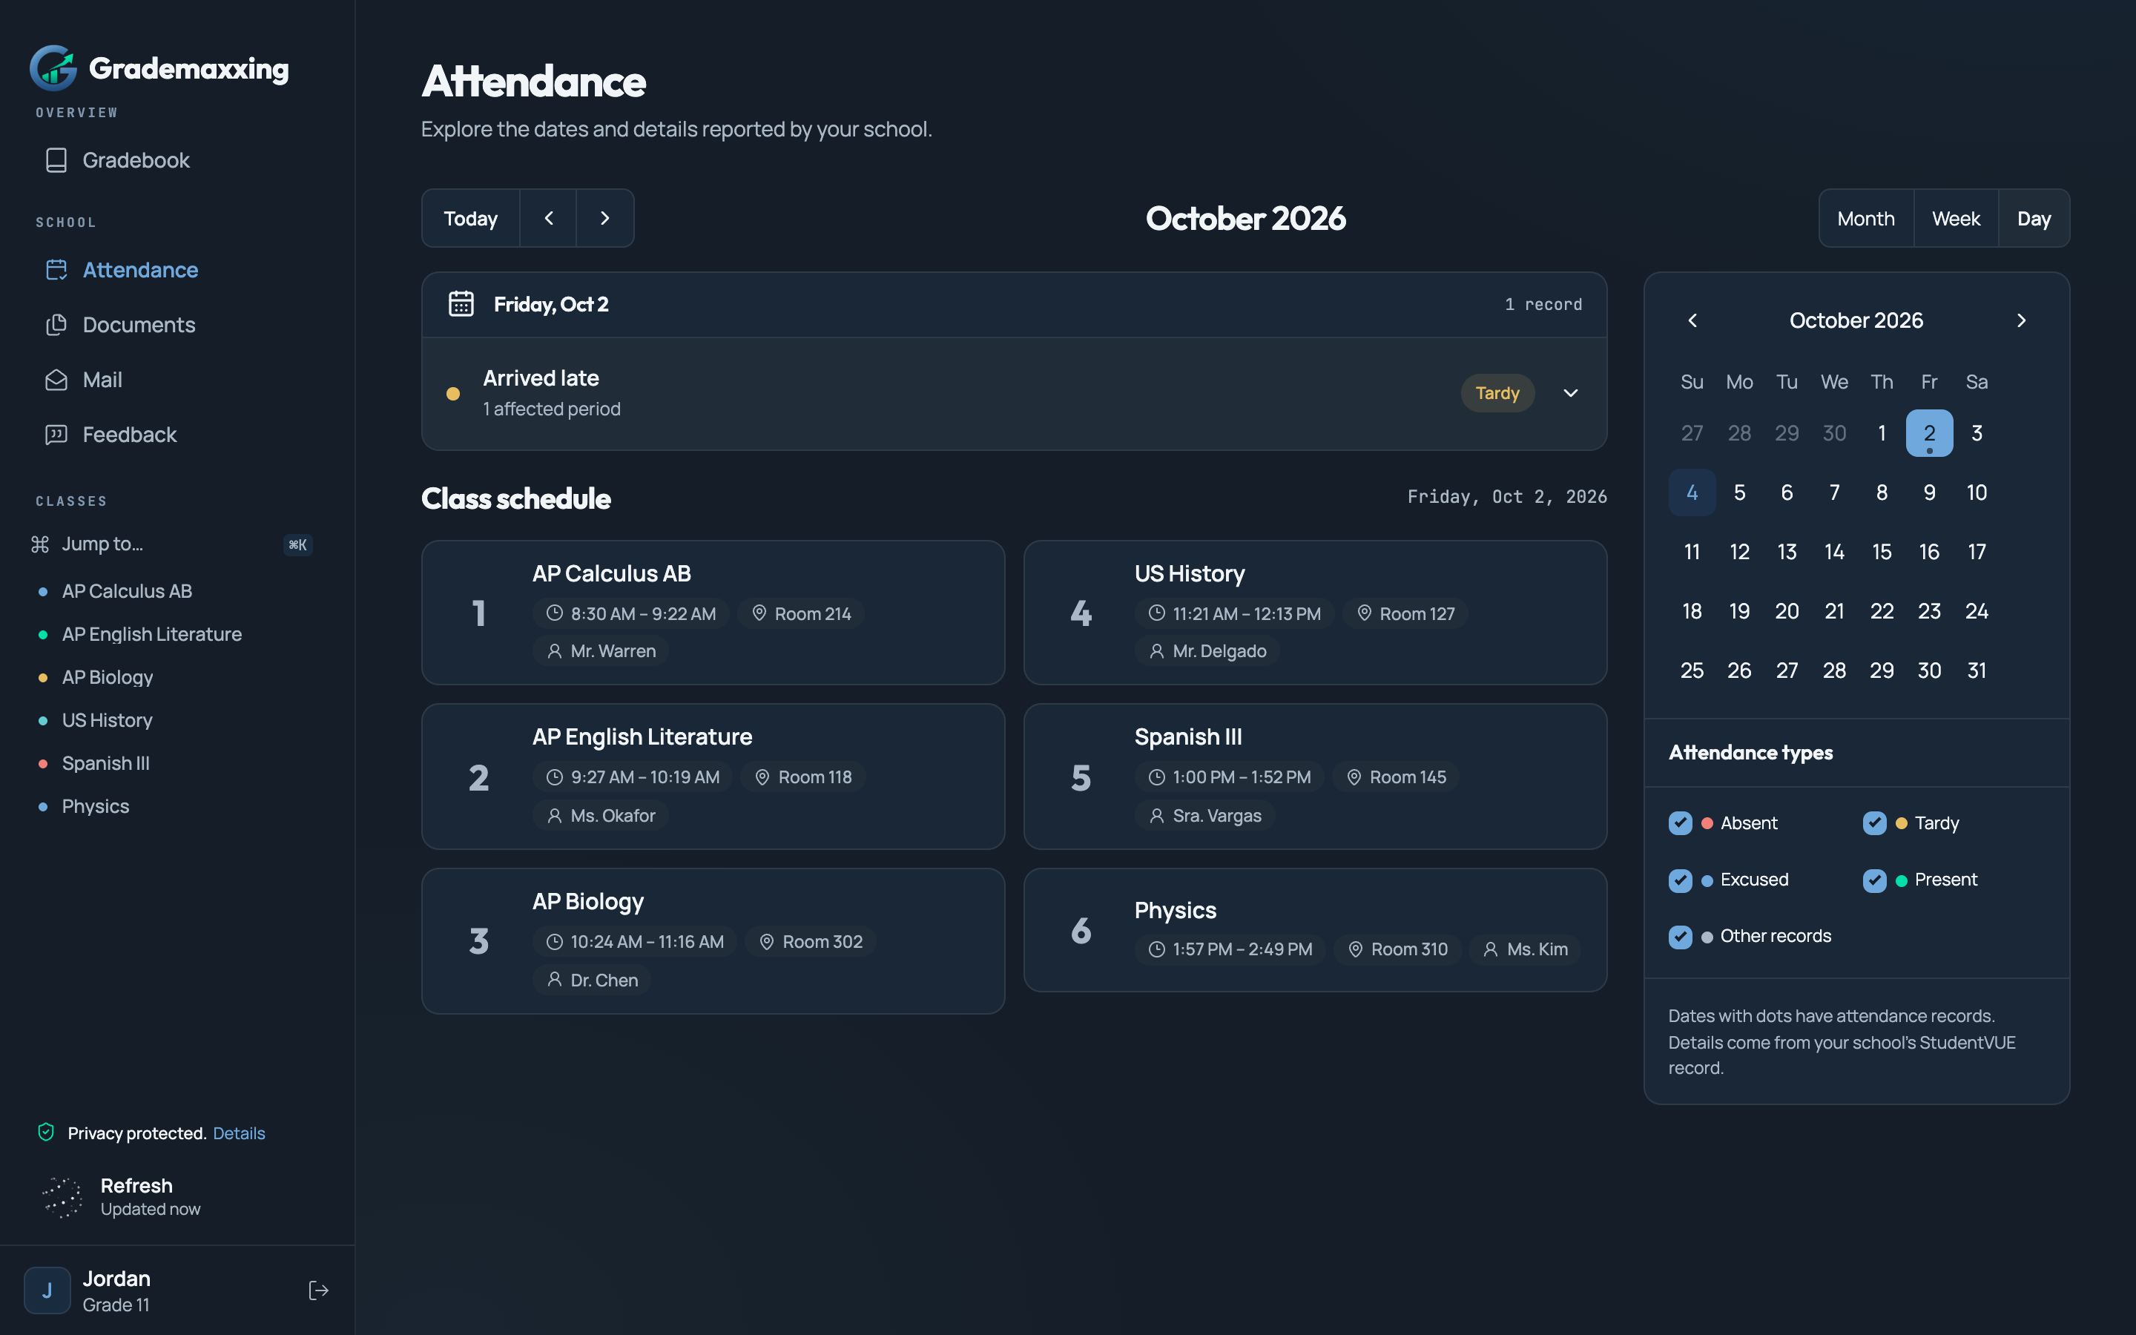Click the location pin on Room 127
The width and height of the screenshot is (2136, 1335).
pos(1364,613)
